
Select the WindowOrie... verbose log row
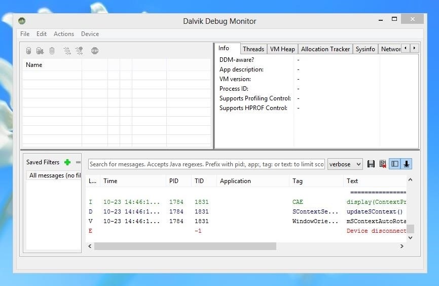(x=246, y=221)
